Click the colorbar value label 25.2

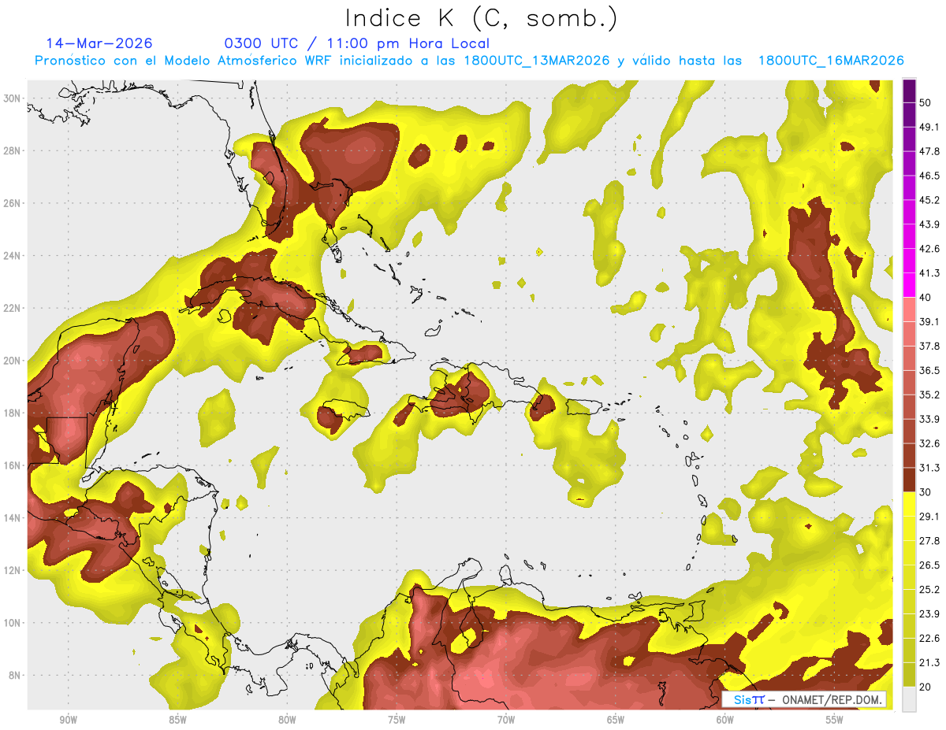tap(929, 590)
